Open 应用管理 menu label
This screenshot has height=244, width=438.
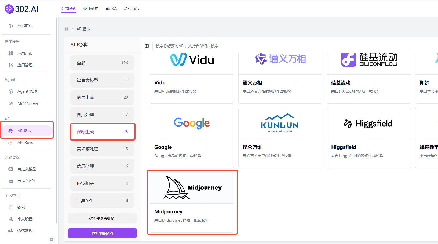click(25, 65)
